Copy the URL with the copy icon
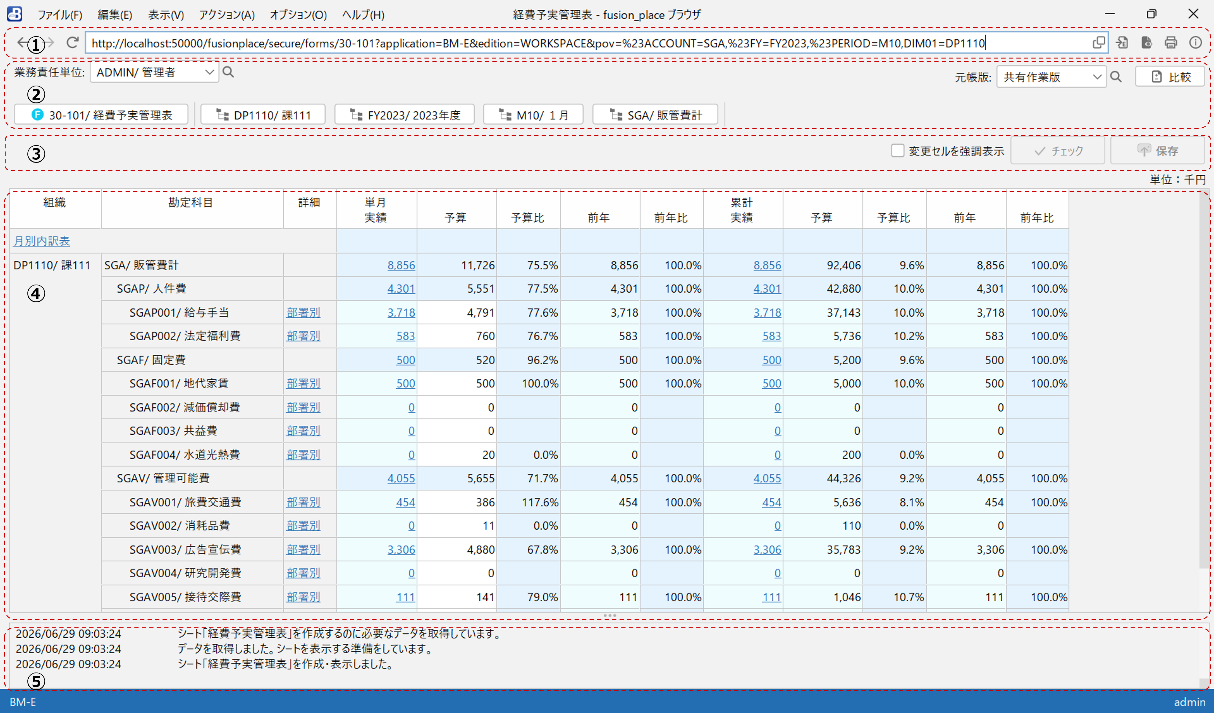The height and width of the screenshot is (713, 1214). [1098, 43]
